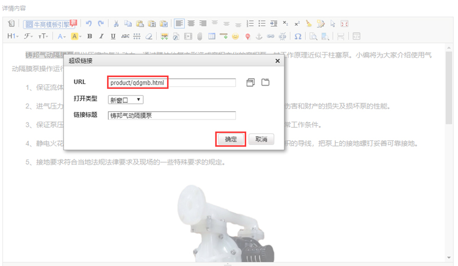Click the scissors cut icon

click(x=116, y=23)
